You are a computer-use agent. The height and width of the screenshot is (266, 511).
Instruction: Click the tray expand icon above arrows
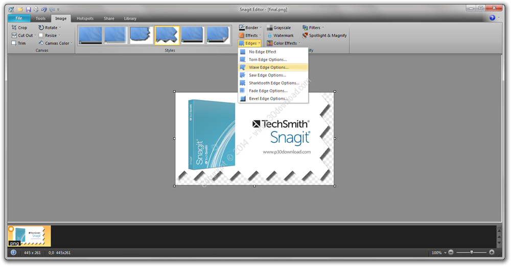click(x=499, y=229)
